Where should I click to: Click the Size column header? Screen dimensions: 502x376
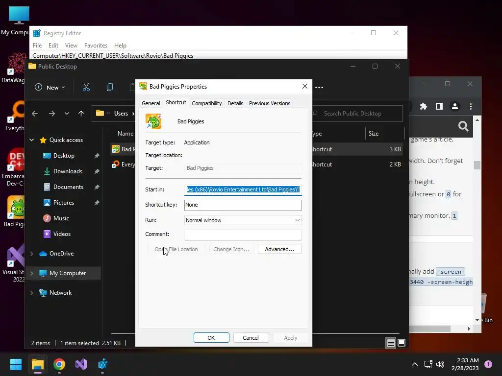point(373,134)
